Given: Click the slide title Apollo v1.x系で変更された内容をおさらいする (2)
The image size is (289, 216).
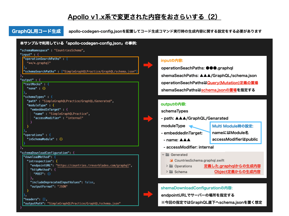Looking at the screenshot, I should 144,17.
